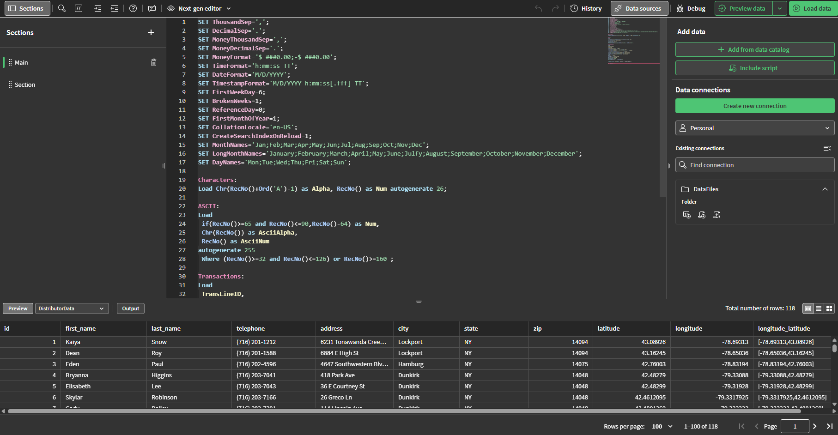Focus the Find connection search field

(x=755, y=165)
